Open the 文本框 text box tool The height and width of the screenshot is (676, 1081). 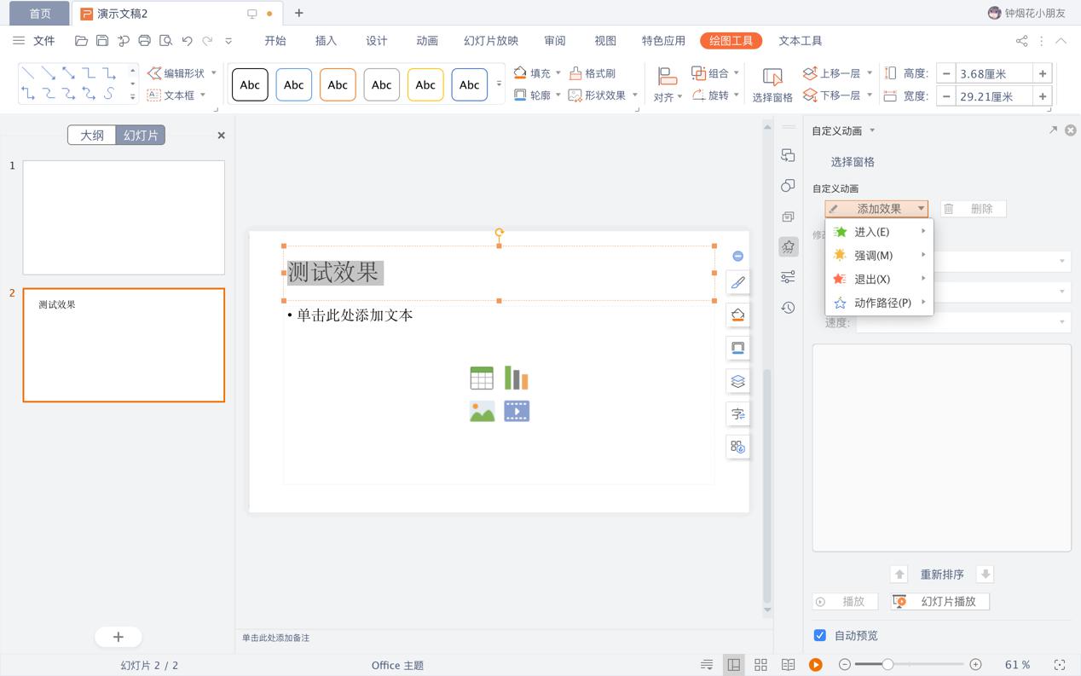click(x=176, y=95)
